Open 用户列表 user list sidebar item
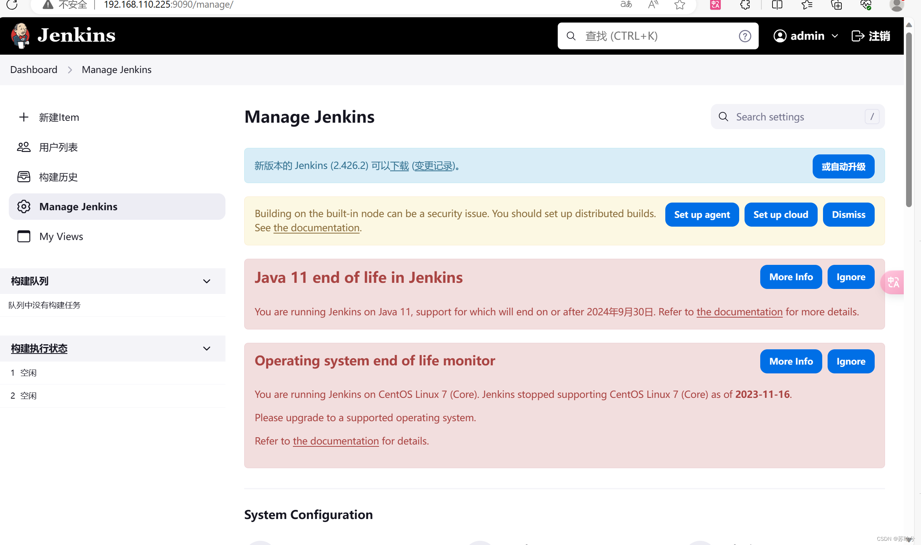 [58, 147]
